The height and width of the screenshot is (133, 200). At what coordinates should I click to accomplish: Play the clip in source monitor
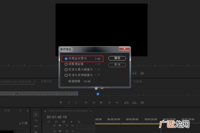point(101,102)
